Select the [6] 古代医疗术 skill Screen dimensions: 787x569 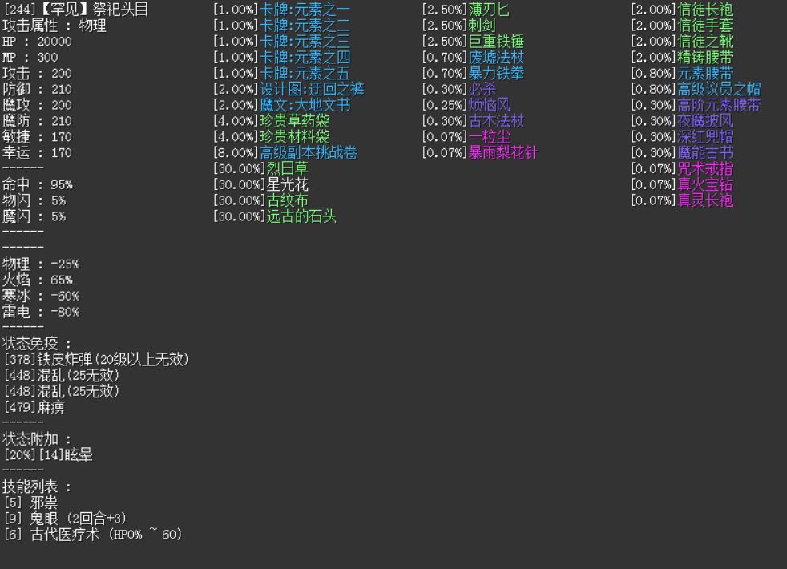[93, 535]
